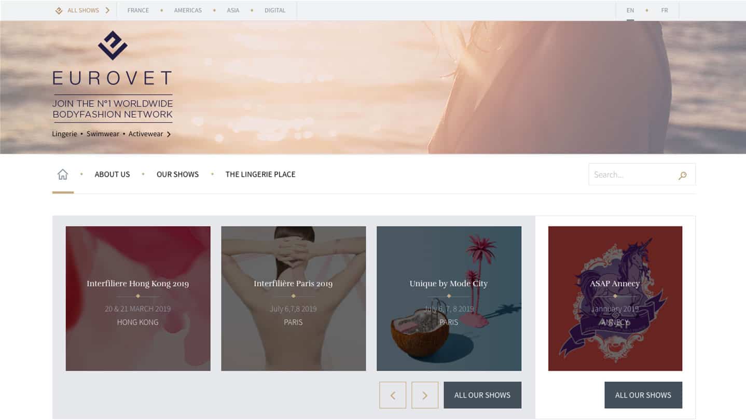Click the Eurovet diamond logo
The height and width of the screenshot is (420, 746).
(113, 45)
